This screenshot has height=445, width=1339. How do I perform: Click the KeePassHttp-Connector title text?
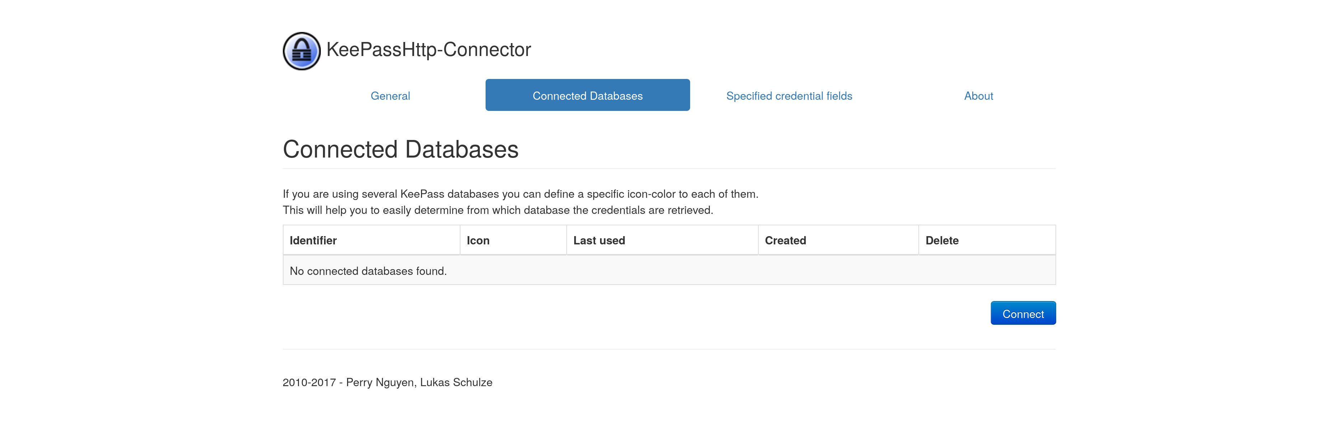click(x=428, y=50)
